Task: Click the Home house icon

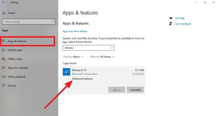Action: click(x=4, y=13)
